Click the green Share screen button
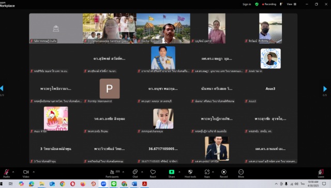The height and width of the screenshot is (188, 331). (x=172, y=174)
